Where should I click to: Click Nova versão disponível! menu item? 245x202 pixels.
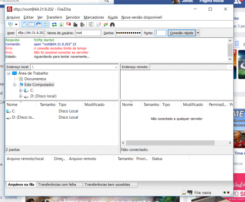[142, 17]
